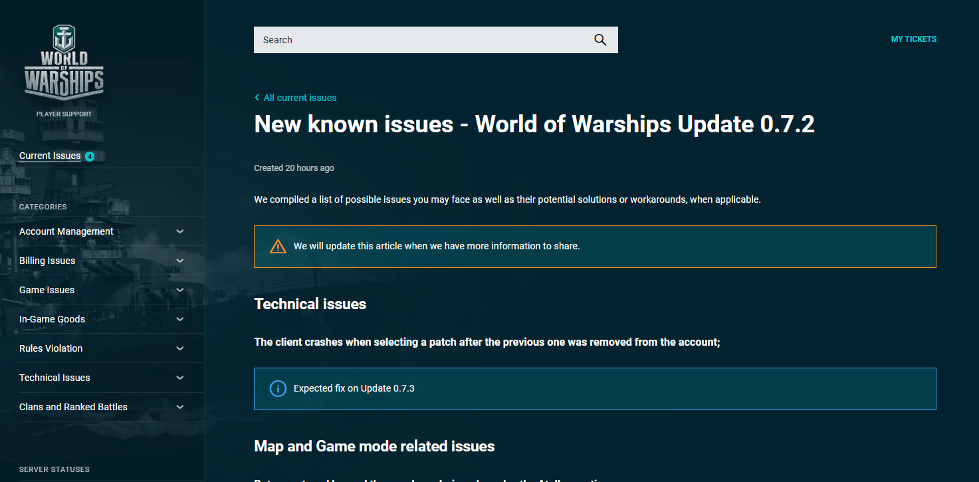Expand the Game Issues chevron
Viewport: 979px width, 482px height.
point(179,290)
